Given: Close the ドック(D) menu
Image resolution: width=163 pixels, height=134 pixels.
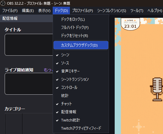Looking at the screenshot, I should pyautogui.click(x=61, y=10).
